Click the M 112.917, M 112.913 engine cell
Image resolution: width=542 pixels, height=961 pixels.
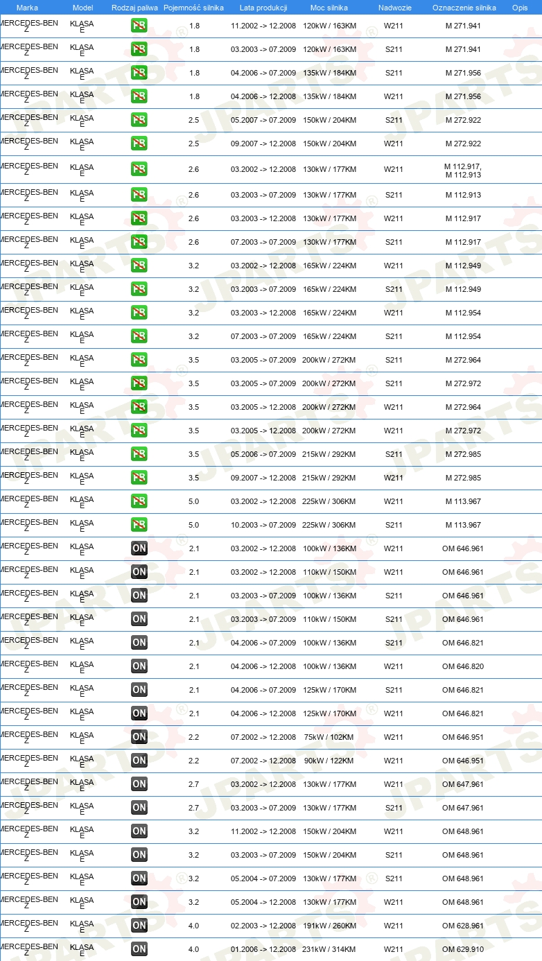click(463, 171)
